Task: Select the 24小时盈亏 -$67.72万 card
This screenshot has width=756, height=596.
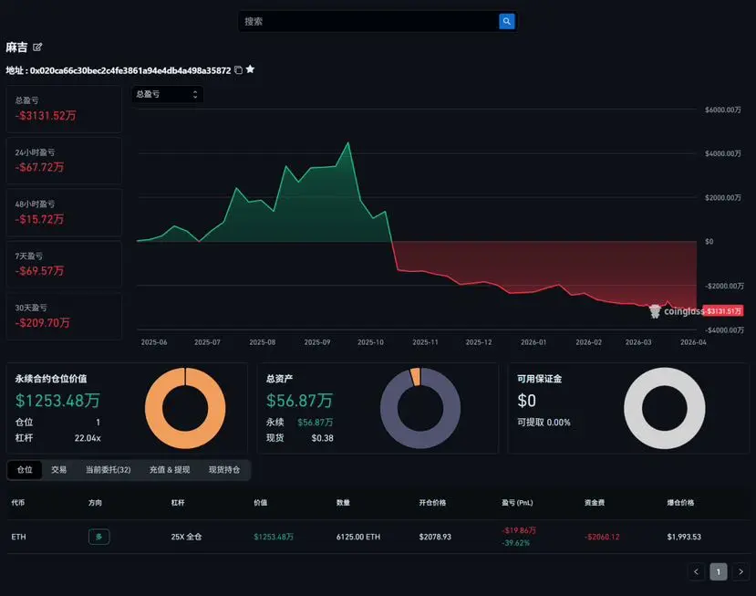Action: (x=64, y=161)
